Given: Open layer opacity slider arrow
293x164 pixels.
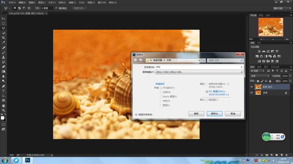Looking at the screenshot, I should click(x=290, y=76).
